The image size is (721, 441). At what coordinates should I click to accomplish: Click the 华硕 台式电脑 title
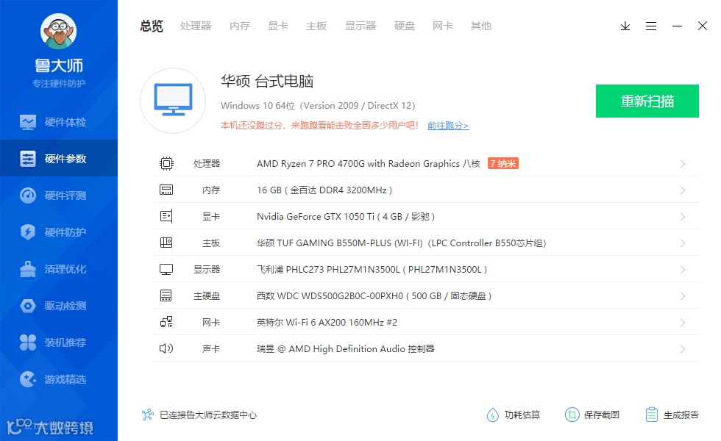pos(266,82)
